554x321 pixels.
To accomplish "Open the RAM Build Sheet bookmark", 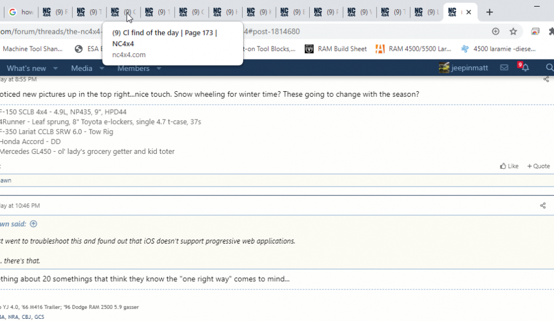I will [x=336, y=49].
